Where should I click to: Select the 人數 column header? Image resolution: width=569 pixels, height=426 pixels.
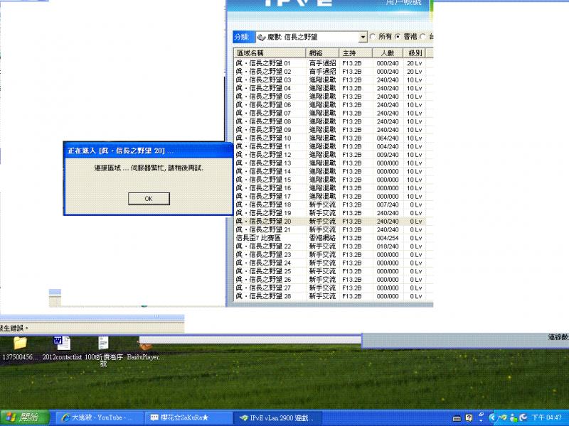point(387,53)
